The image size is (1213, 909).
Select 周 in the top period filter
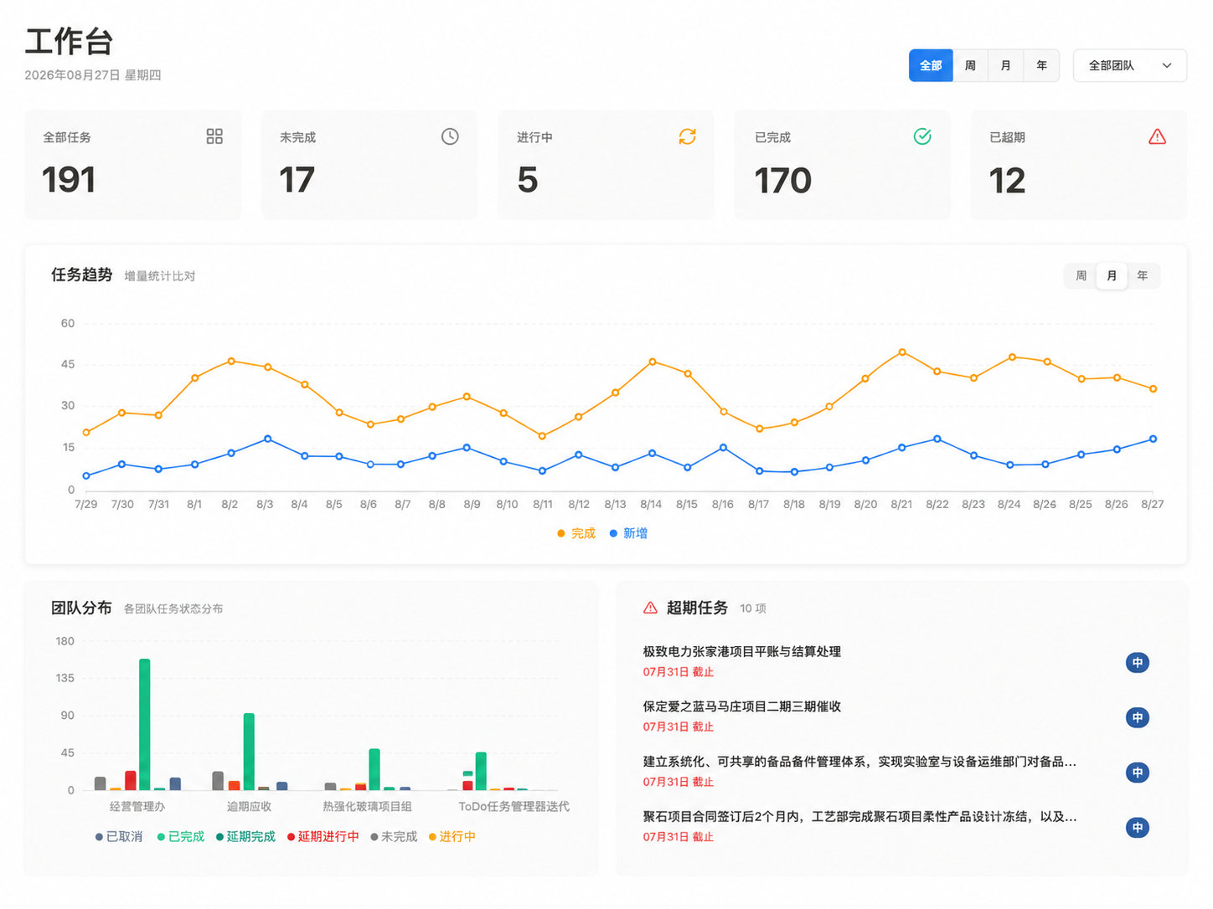tap(970, 65)
